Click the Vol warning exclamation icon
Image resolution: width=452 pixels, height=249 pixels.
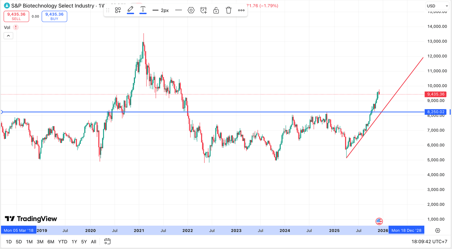16,27
